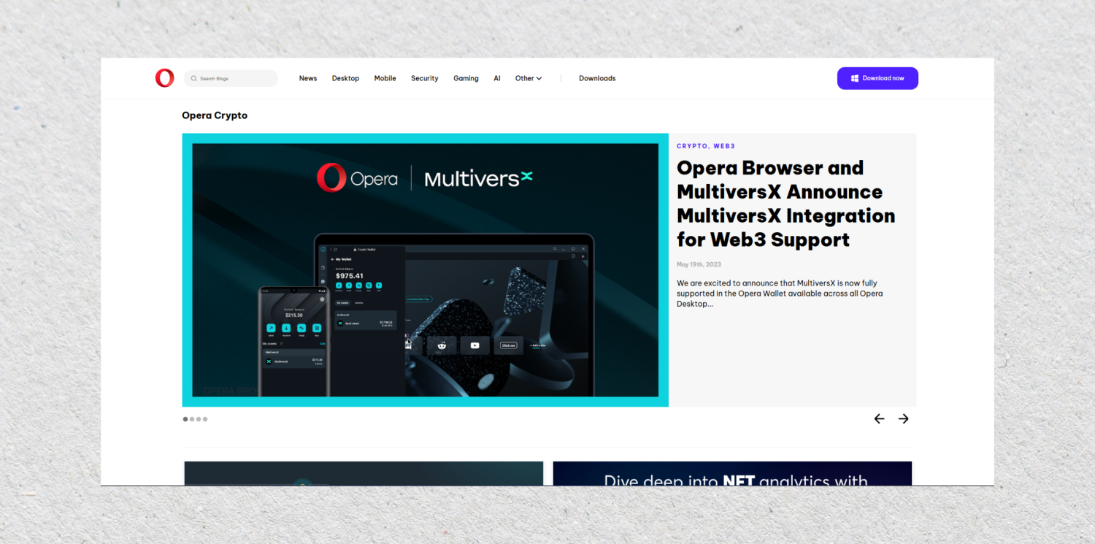Expand the Other dropdown menu
1095x544 pixels.
coord(529,78)
